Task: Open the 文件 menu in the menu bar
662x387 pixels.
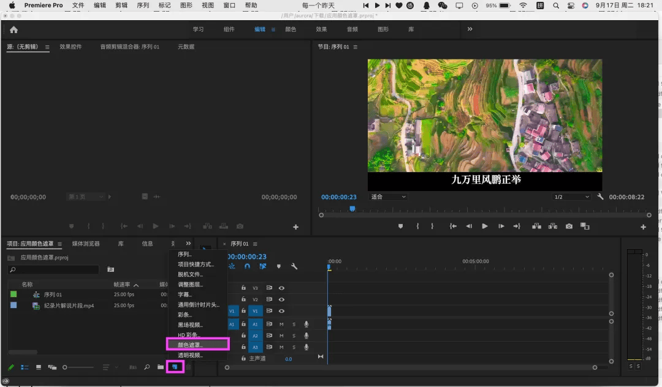Action: (x=78, y=6)
